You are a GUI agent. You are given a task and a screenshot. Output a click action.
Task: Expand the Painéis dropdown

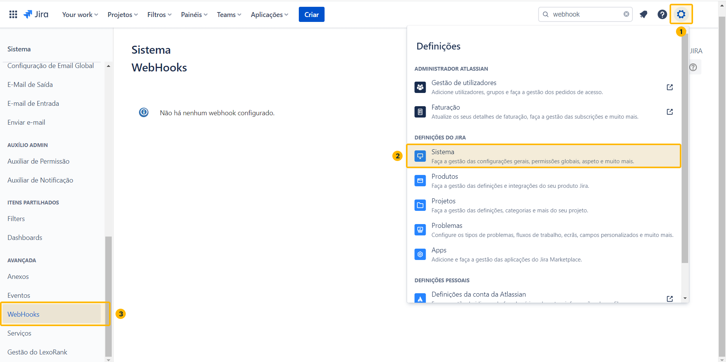click(194, 14)
